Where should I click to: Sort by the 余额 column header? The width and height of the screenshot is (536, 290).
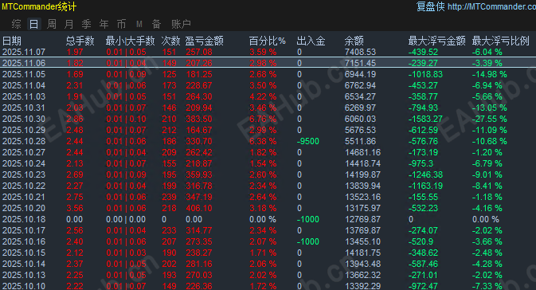point(354,41)
